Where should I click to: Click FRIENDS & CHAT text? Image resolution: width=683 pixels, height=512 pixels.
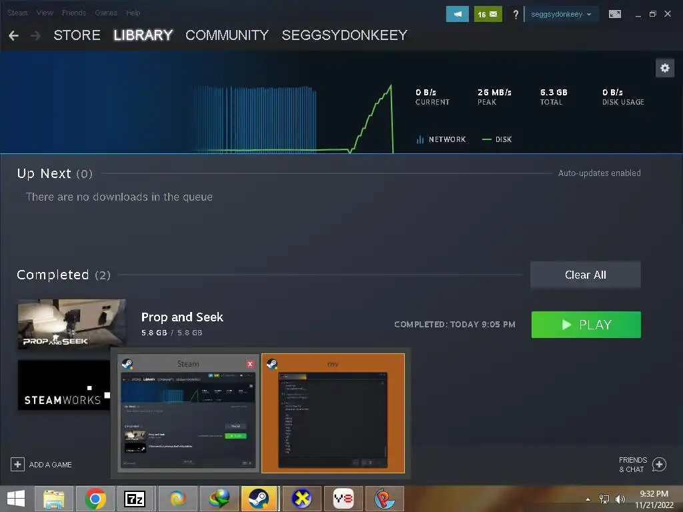pos(632,465)
